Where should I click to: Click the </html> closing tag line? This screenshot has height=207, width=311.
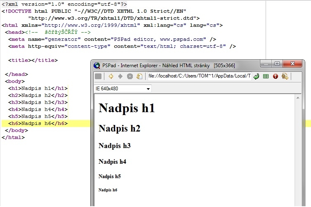(13, 137)
